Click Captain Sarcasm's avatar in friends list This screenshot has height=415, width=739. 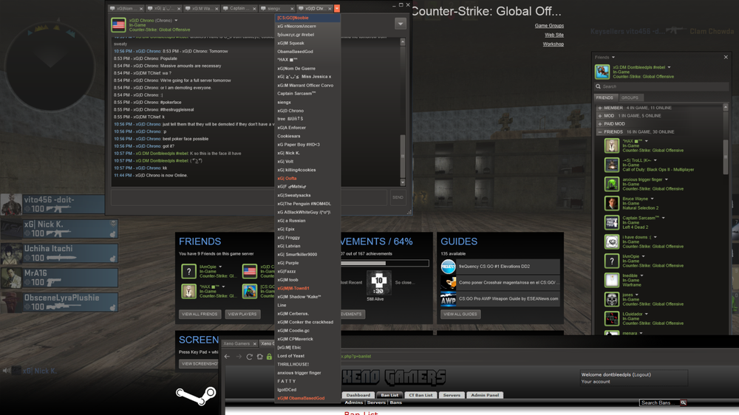612,222
